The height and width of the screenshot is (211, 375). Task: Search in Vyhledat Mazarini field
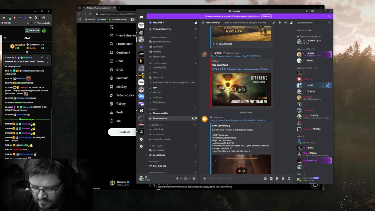[312, 23]
